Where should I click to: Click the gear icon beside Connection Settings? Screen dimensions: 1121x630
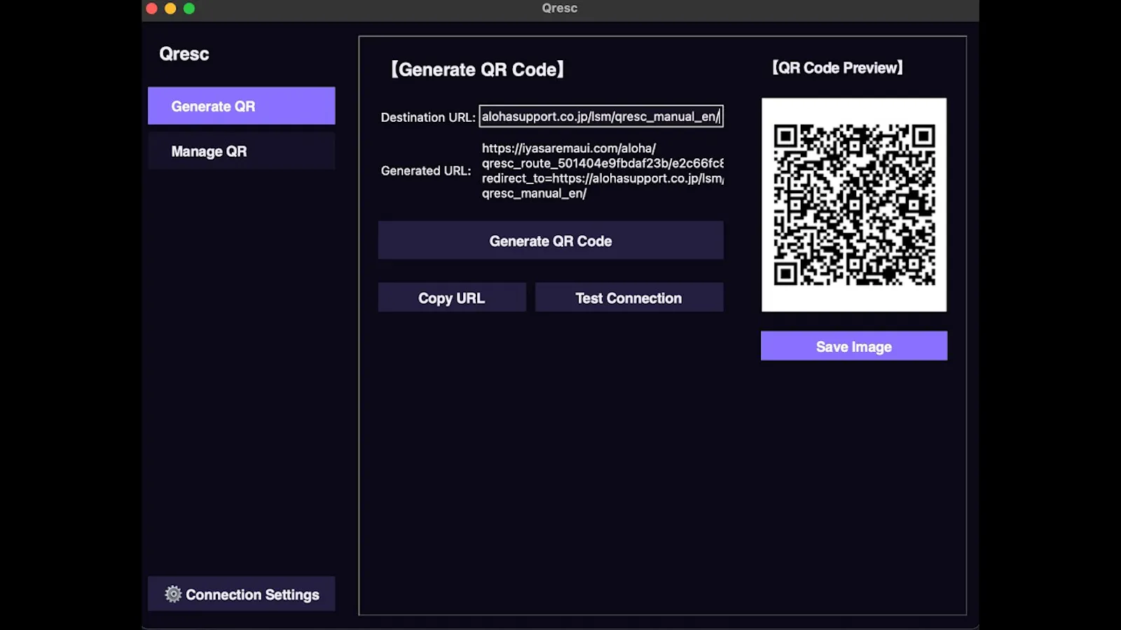tap(173, 594)
